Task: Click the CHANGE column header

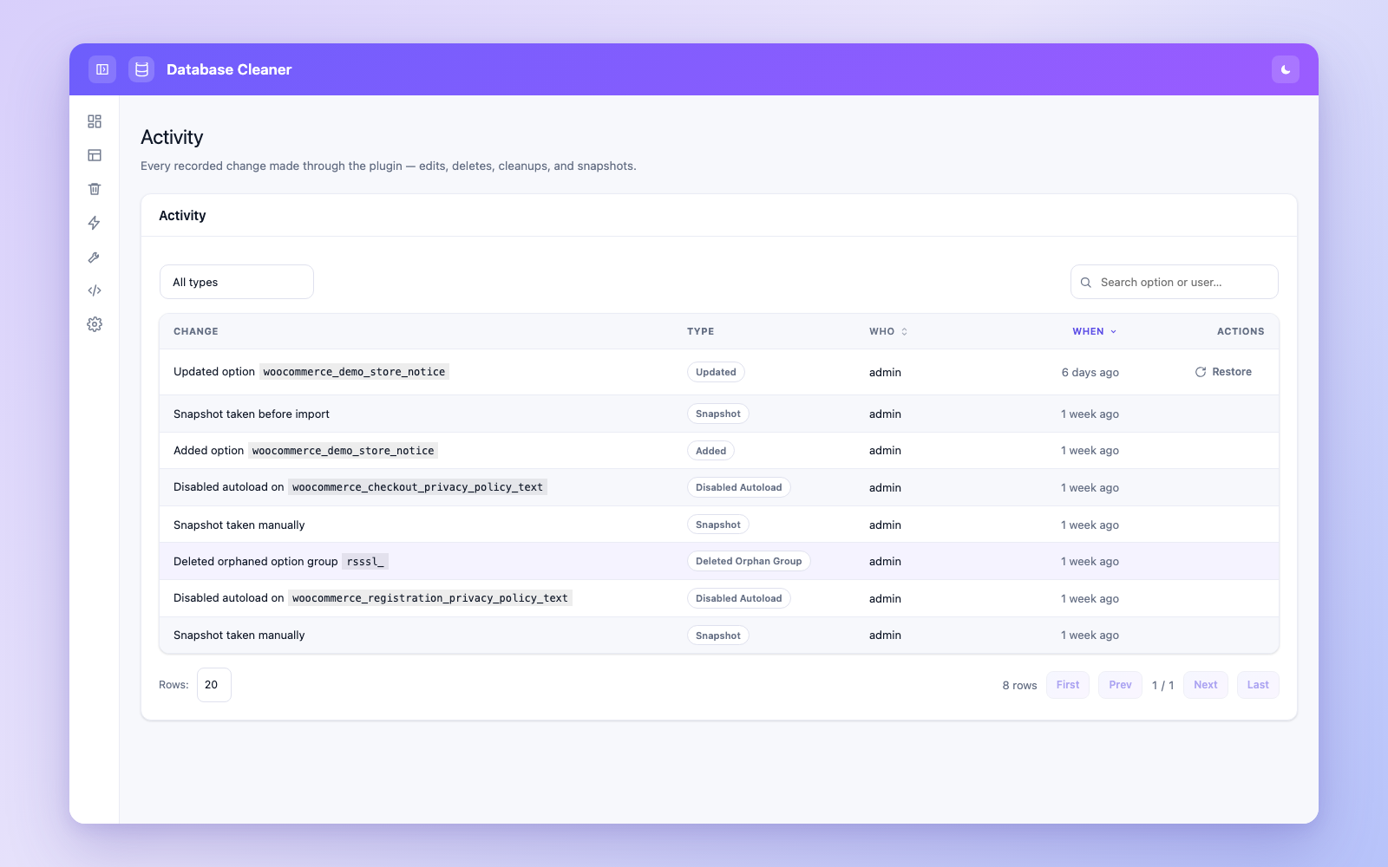Action: pos(196,331)
